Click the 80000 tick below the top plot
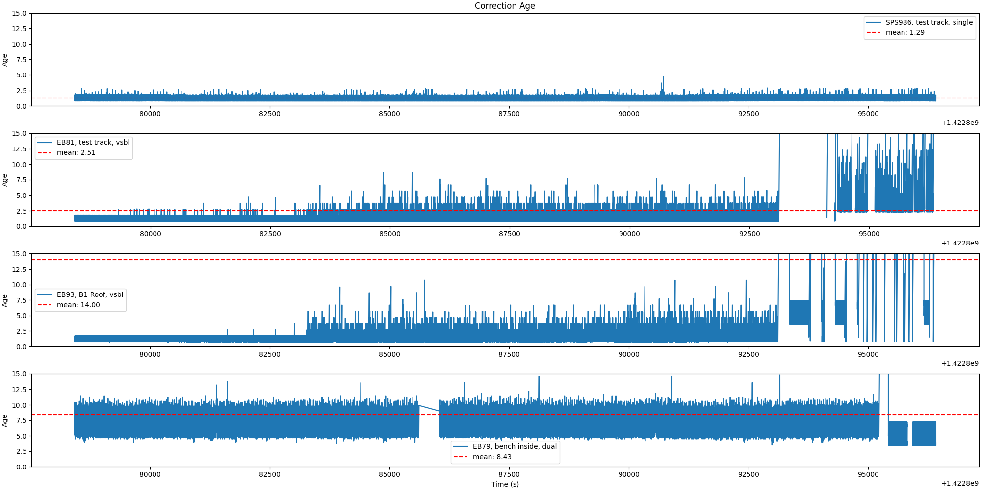This screenshot has height=490, width=981. pyautogui.click(x=150, y=114)
